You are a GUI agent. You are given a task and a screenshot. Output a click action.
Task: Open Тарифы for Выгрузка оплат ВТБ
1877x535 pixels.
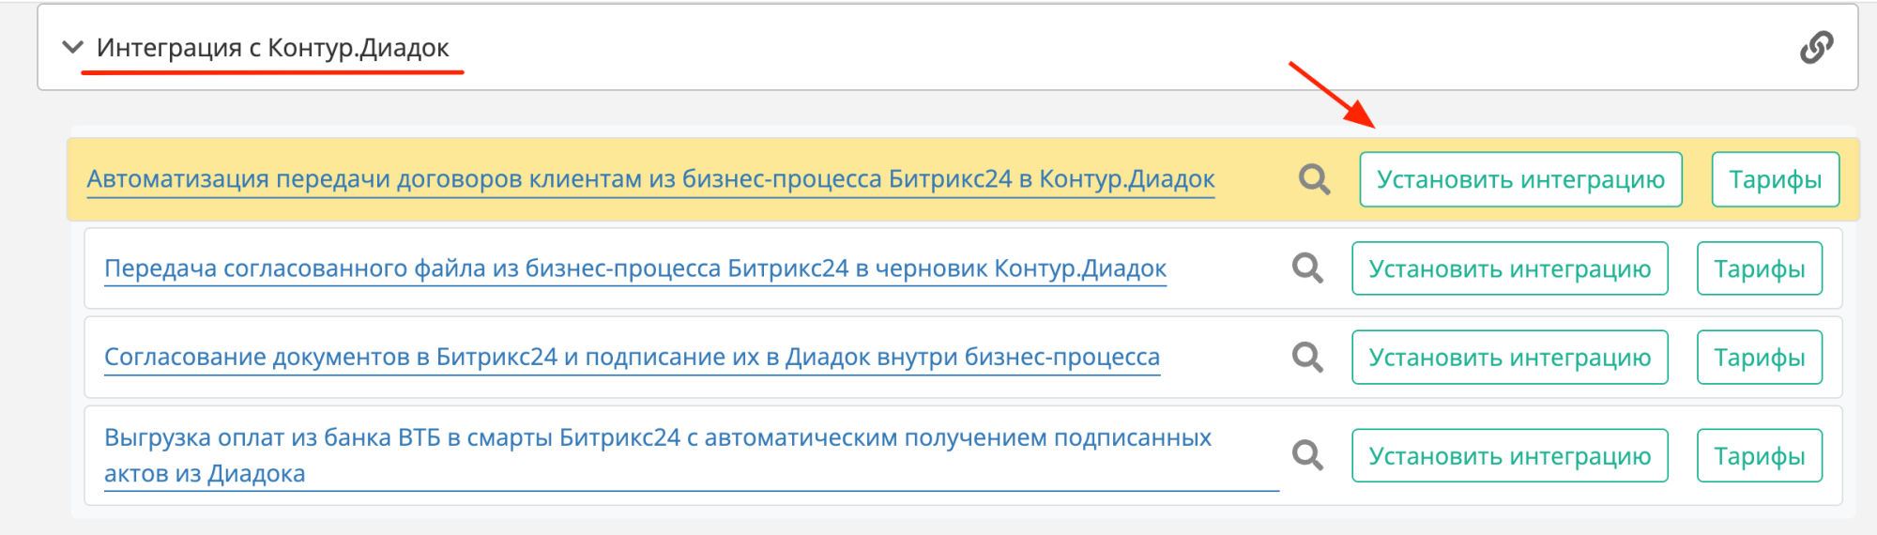(1759, 455)
